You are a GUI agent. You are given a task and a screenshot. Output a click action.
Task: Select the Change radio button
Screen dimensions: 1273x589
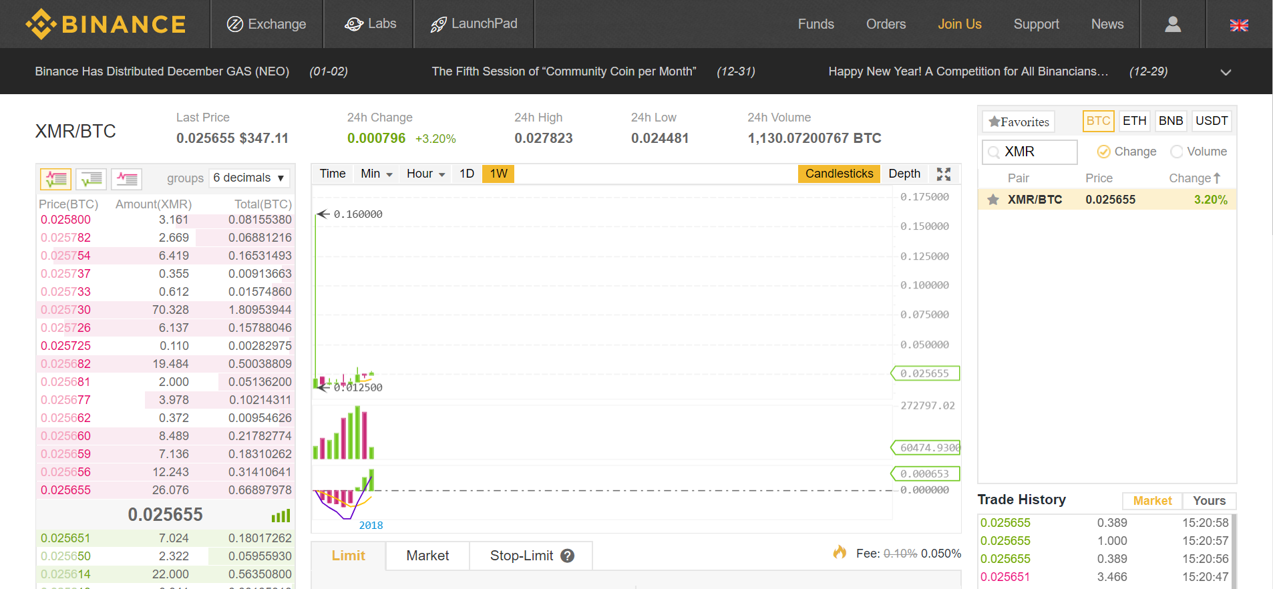click(x=1104, y=152)
